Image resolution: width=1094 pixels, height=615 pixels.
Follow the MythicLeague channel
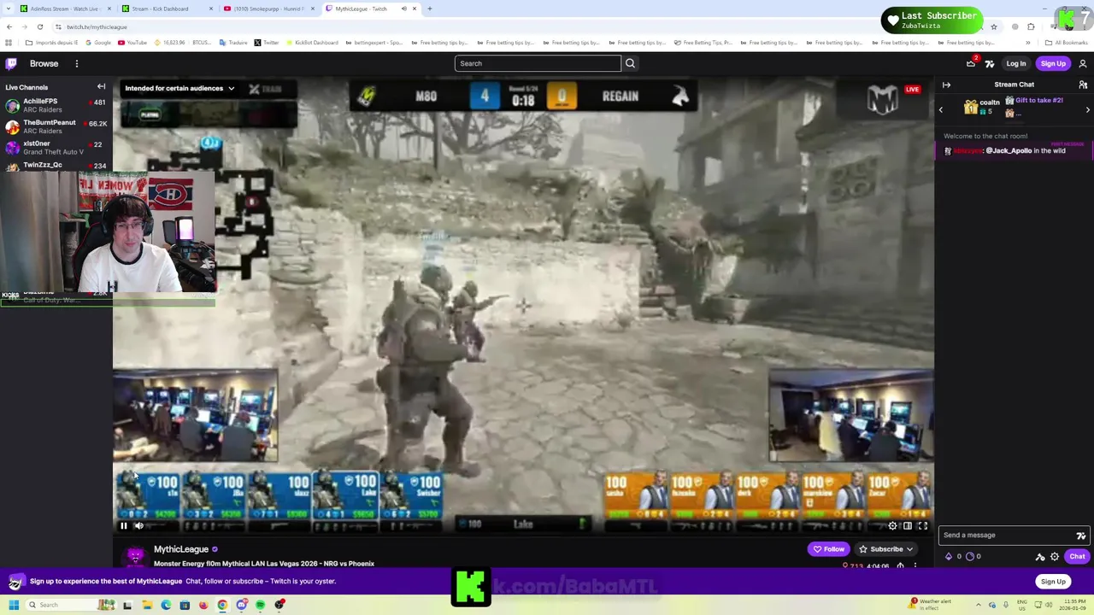tap(828, 549)
